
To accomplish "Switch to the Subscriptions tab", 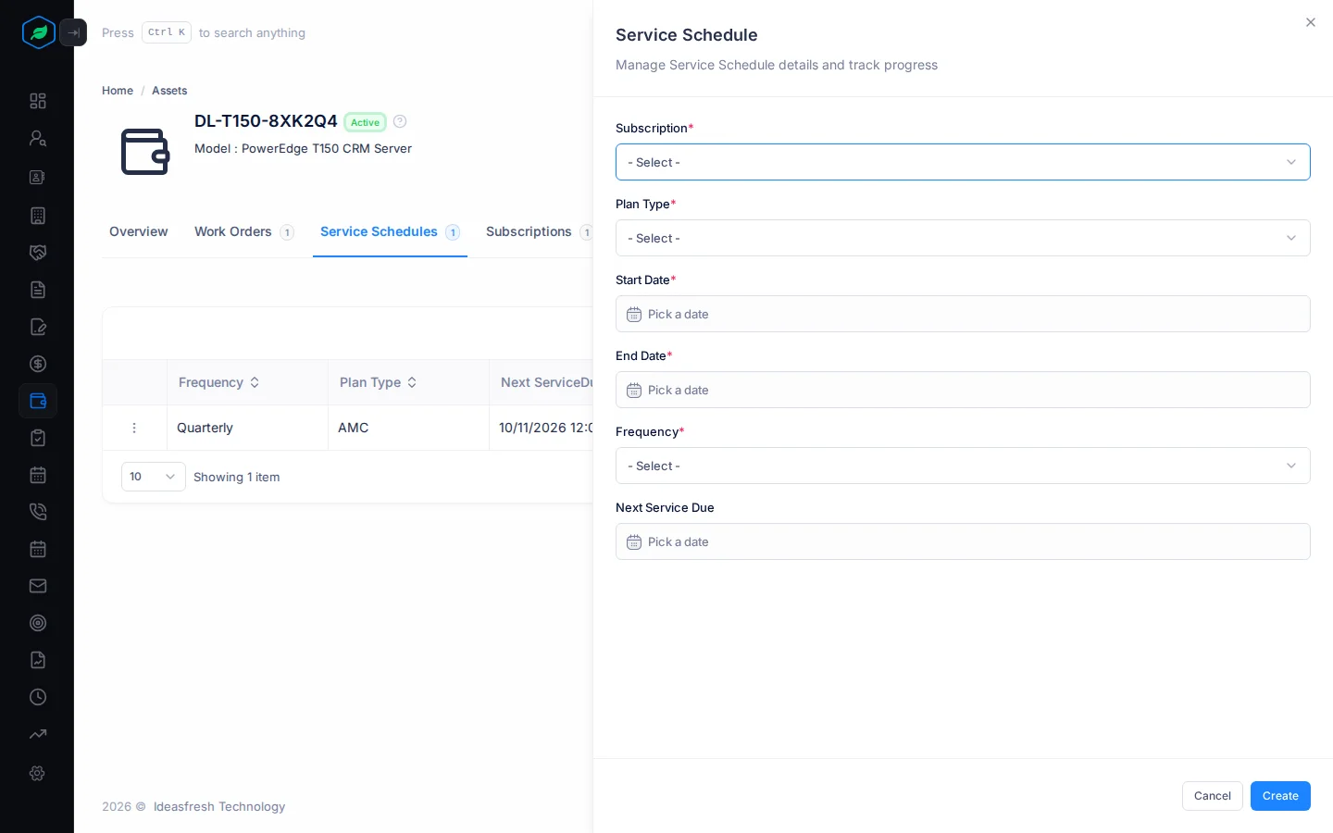I will pyautogui.click(x=539, y=231).
